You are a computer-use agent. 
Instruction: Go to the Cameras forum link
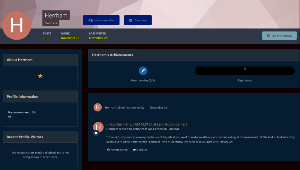[x=173, y=129]
